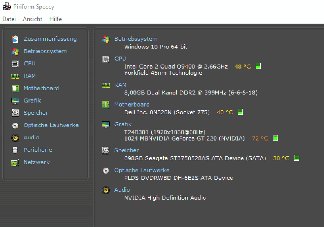Click the green graphics temperature indicator at 72 °C
The height and width of the screenshot is (227, 324).
click(x=275, y=138)
